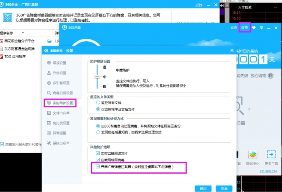Minimize the ad blocker window
Viewport: 282px width, 192px height.
point(208,5)
